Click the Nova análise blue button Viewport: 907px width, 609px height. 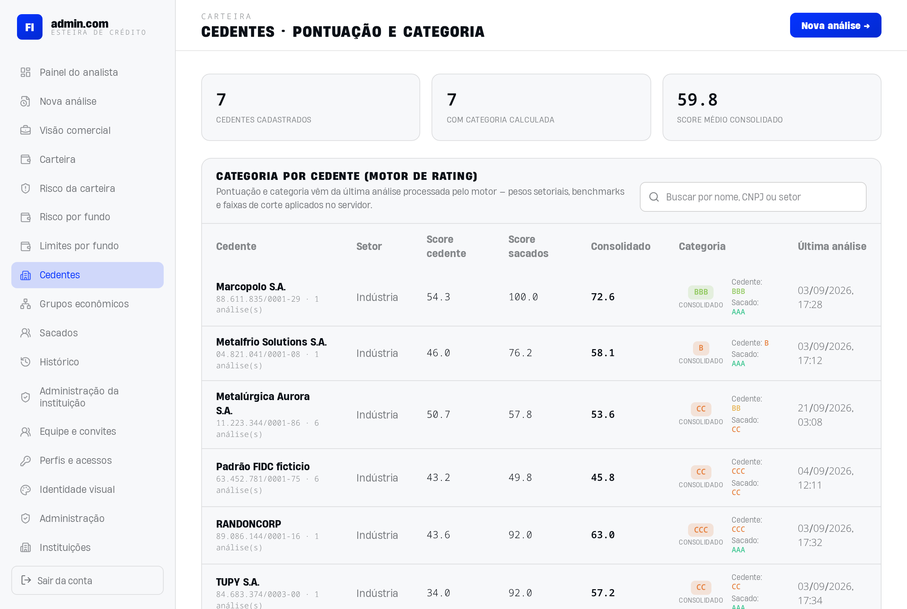pyautogui.click(x=835, y=25)
